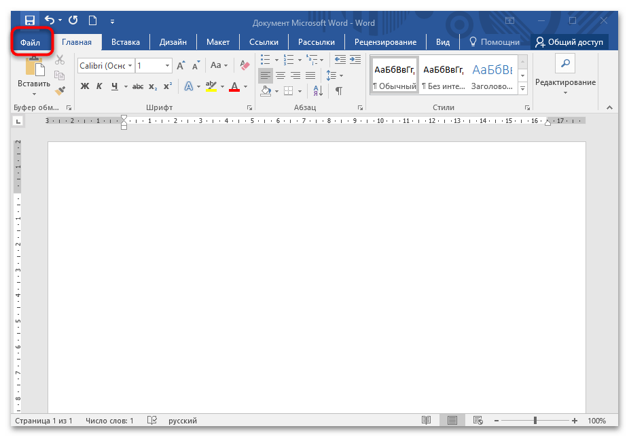
Task: Justify text alignment
Action: click(310, 75)
